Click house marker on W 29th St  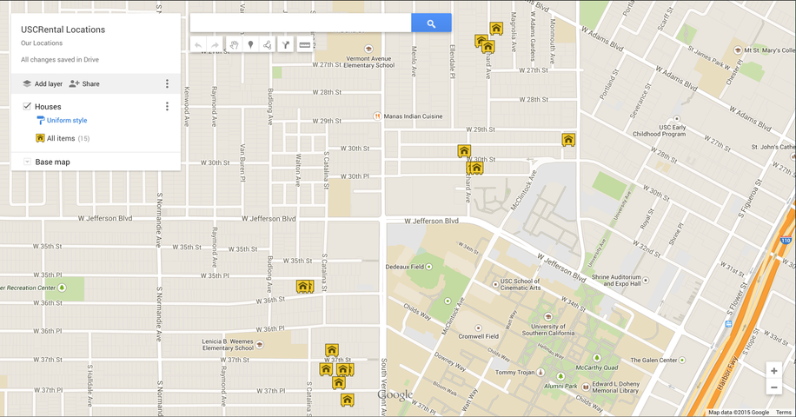[568, 139]
